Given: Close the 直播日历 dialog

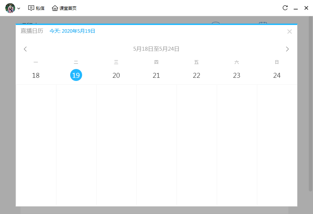Looking at the screenshot, I should (289, 31).
